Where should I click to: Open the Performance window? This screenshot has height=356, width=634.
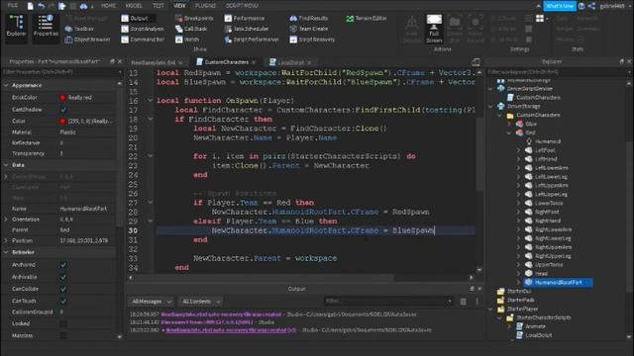click(245, 18)
